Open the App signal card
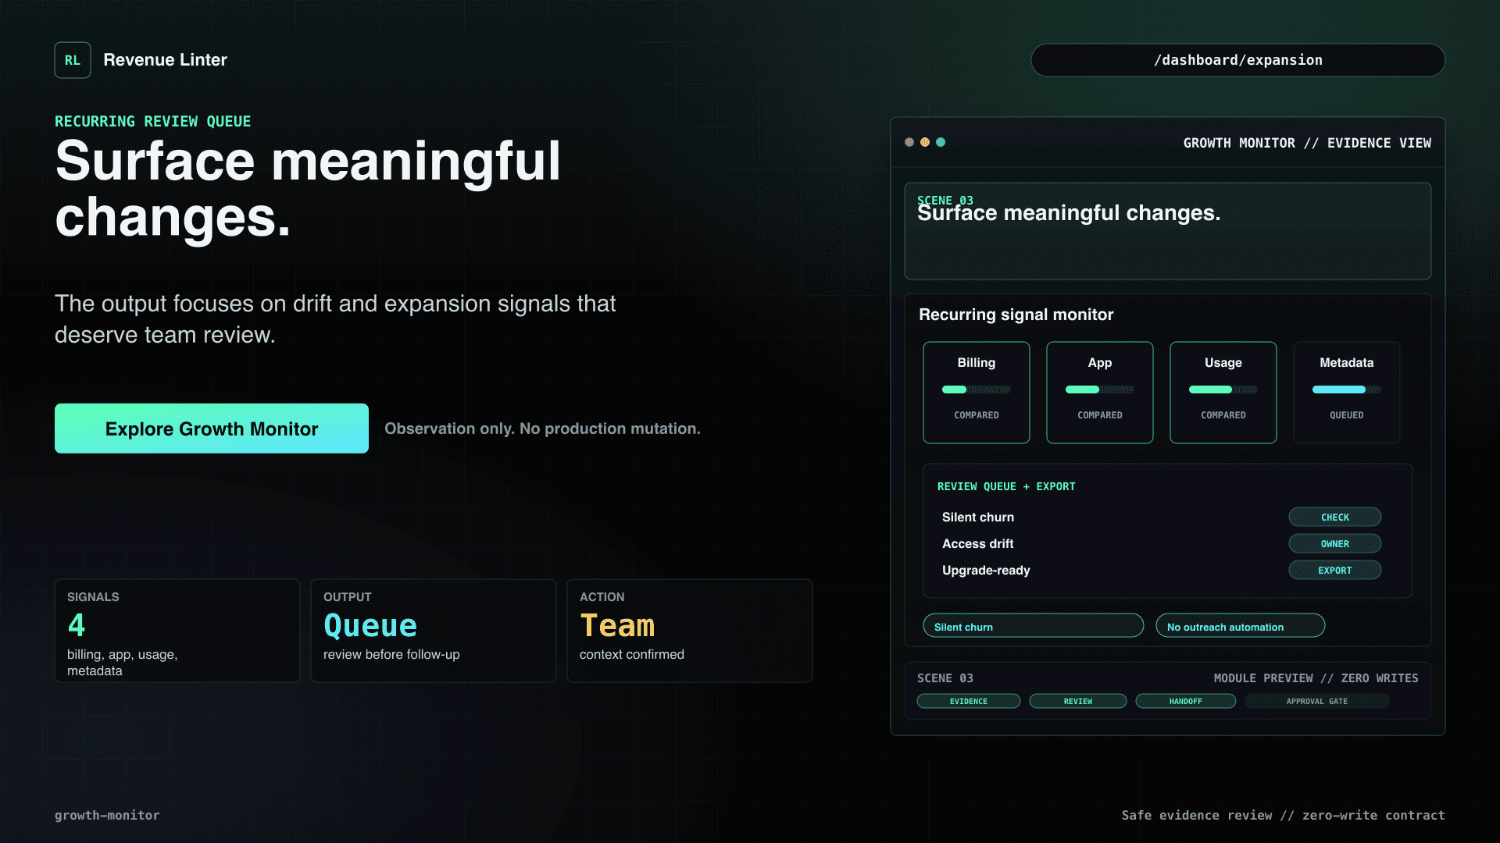This screenshot has width=1500, height=843. (x=1100, y=393)
